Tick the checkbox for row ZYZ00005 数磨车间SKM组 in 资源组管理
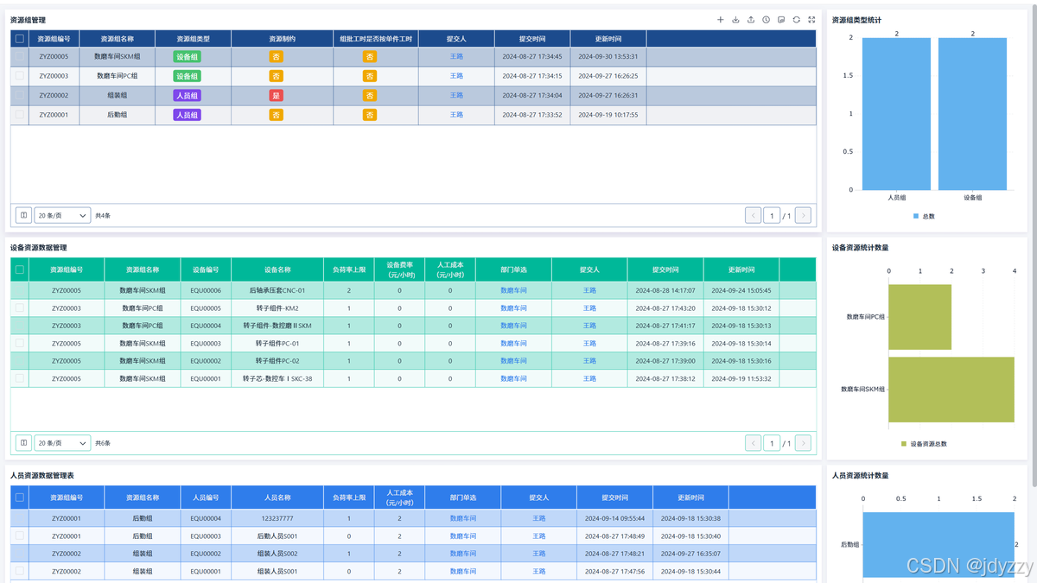The width and height of the screenshot is (1037, 583). [20, 56]
